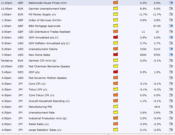This screenshot has height=135, width=175.
Task: Select Overall Household Spending y/y event
Action: point(49,101)
